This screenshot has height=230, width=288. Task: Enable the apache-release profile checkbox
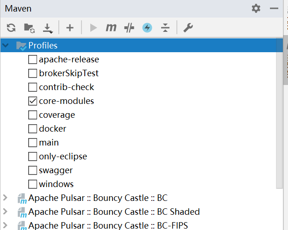(33, 60)
